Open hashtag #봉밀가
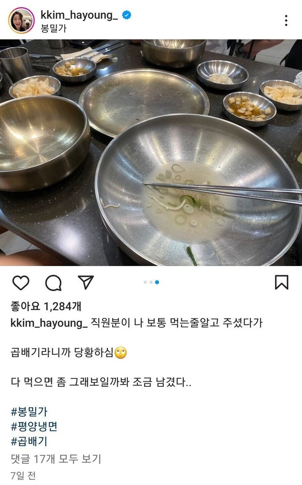This screenshot has height=485, width=302. pyautogui.click(x=29, y=412)
